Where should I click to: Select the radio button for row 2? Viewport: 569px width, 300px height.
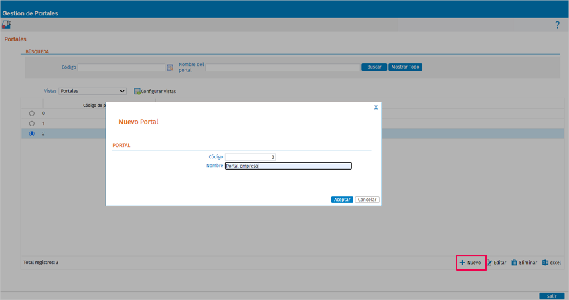click(x=32, y=134)
